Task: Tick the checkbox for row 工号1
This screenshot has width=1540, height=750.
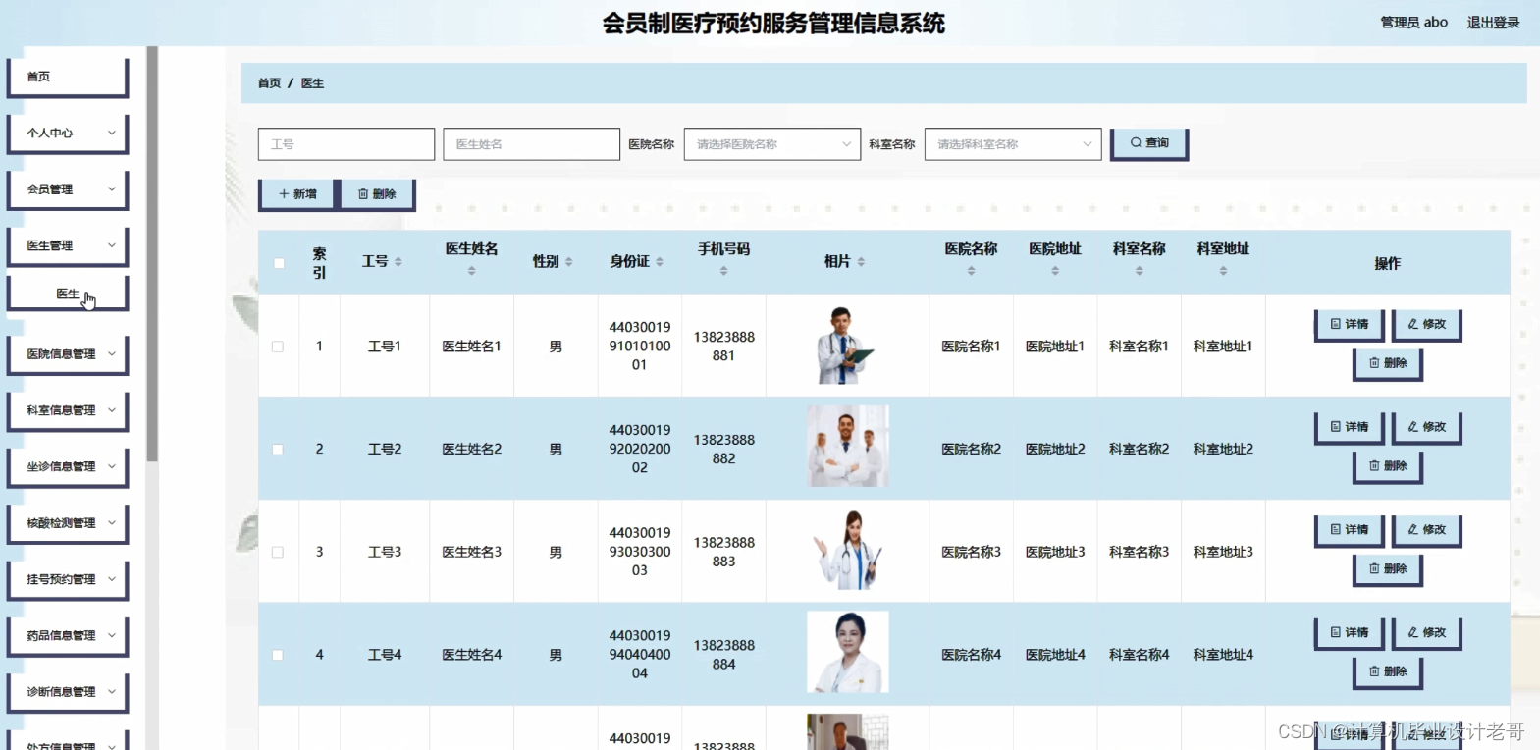Action: [x=278, y=347]
